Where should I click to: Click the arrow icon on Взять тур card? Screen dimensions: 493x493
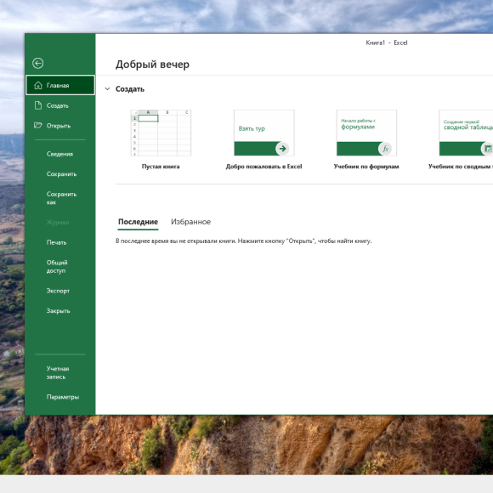282,149
